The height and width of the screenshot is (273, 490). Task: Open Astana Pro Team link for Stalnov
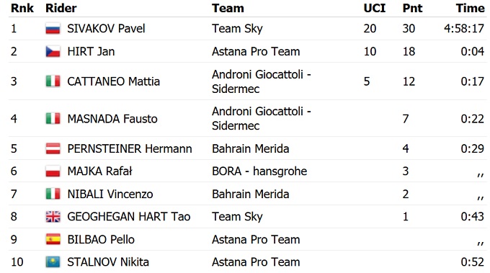pos(256,262)
